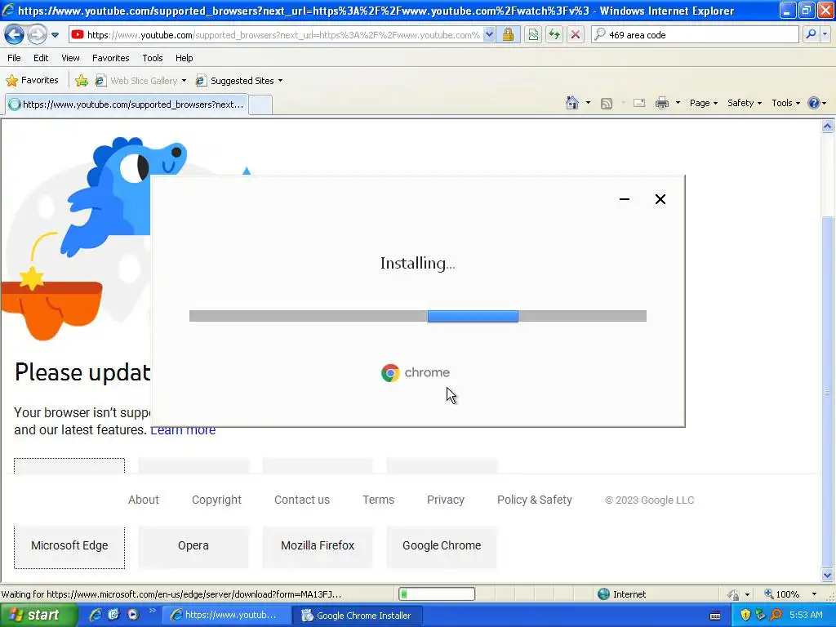836x627 pixels.
Task: Choose the Google Chrome browser button
Action: (442, 546)
